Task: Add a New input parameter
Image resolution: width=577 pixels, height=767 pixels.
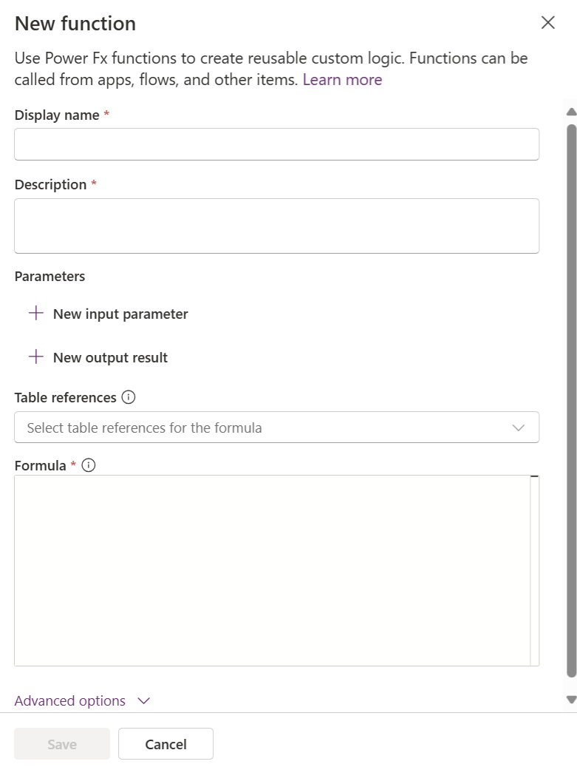Action: [x=120, y=314]
